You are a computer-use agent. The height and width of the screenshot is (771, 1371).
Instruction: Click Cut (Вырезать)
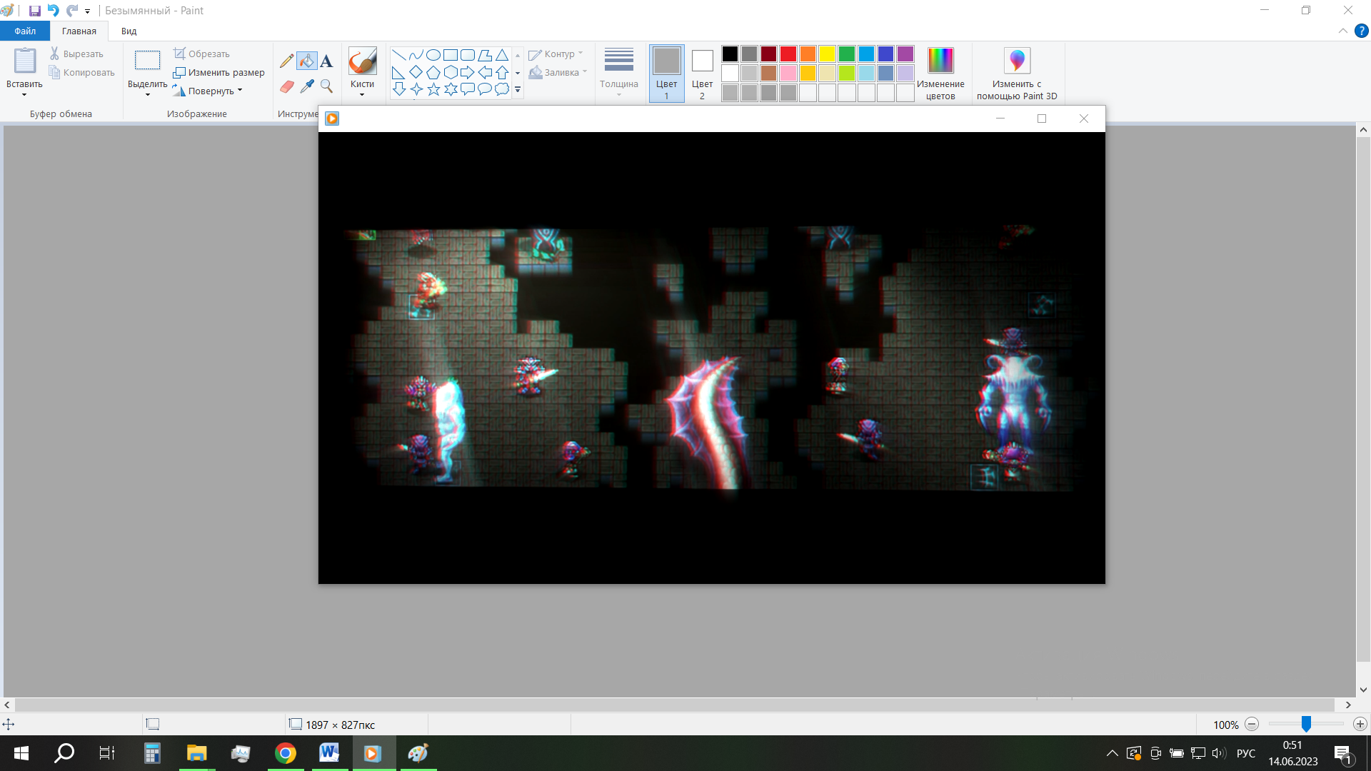76,54
